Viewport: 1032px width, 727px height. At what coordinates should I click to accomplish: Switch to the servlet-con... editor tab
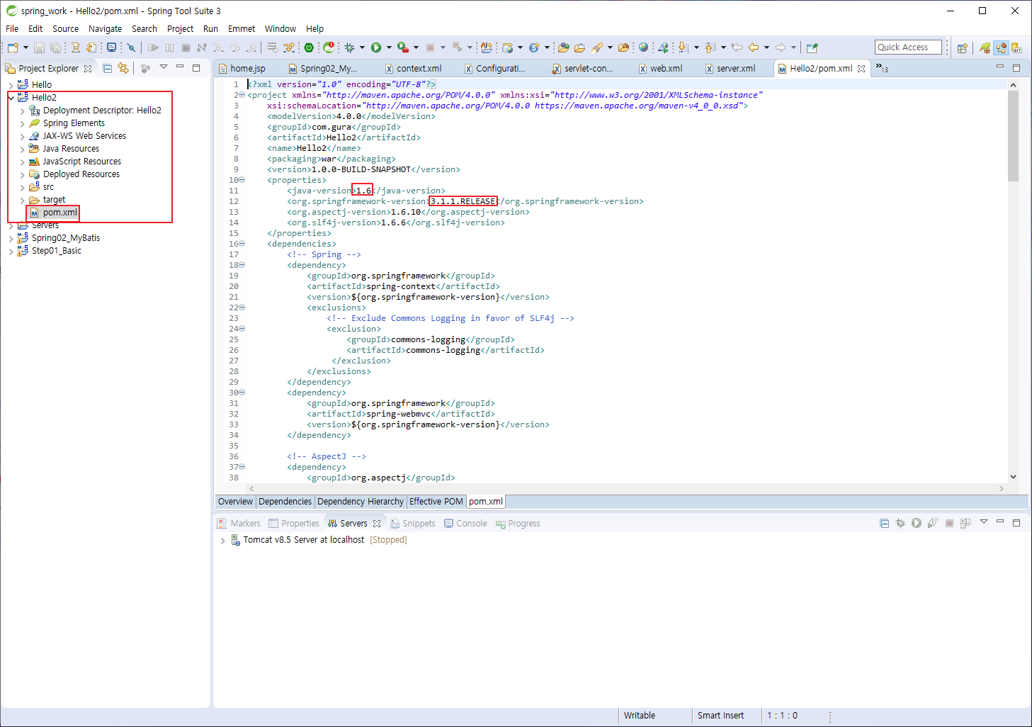(582, 68)
